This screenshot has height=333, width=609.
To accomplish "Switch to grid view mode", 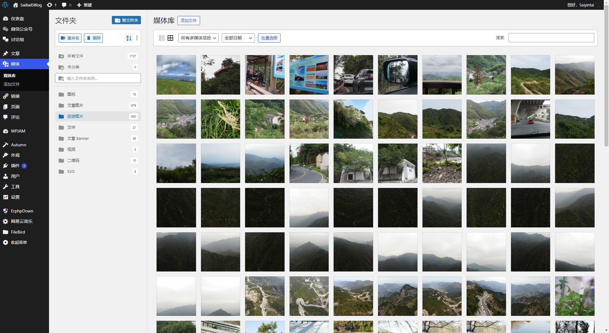I will pyautogui.click(x=170, y=38).
